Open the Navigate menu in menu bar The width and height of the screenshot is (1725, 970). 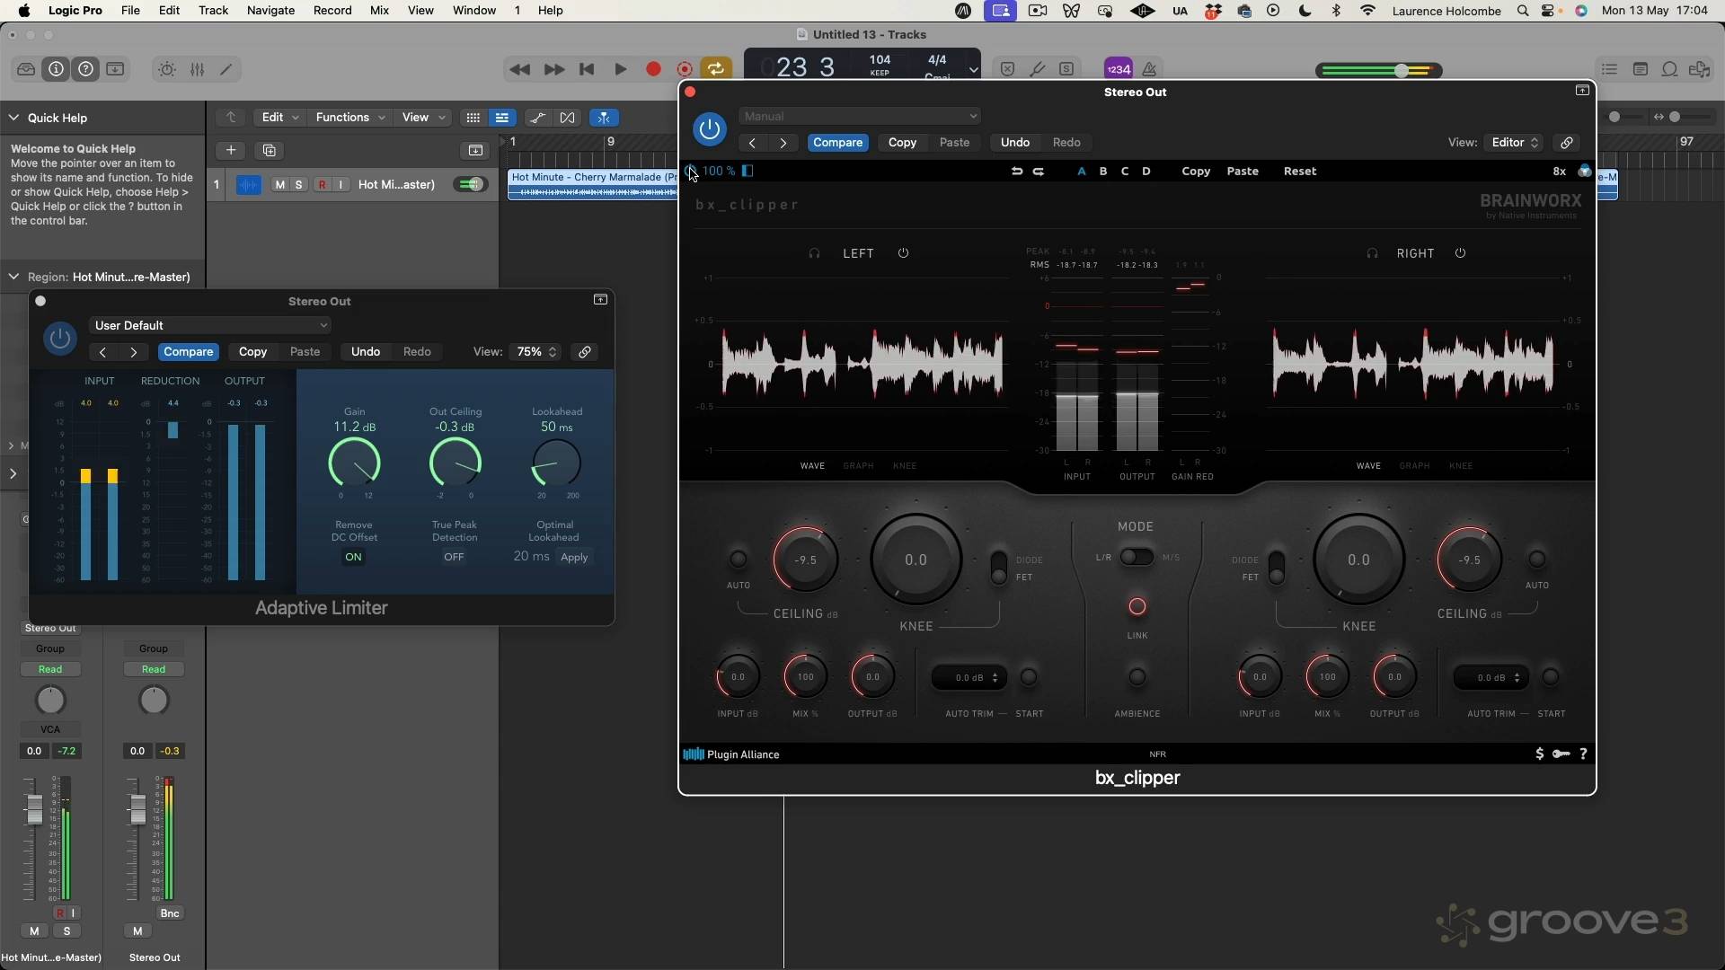click(270, 11)
